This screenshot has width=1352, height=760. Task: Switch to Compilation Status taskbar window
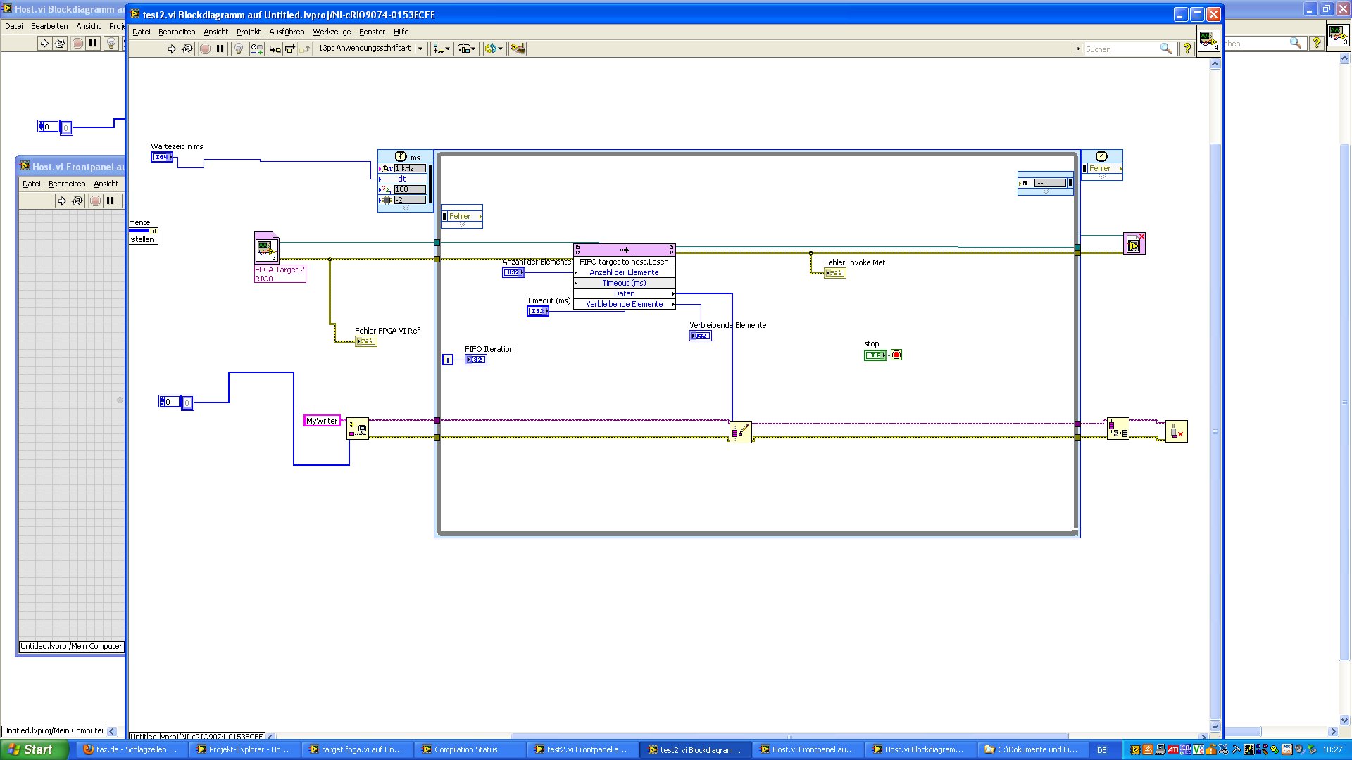pos(465,749)
